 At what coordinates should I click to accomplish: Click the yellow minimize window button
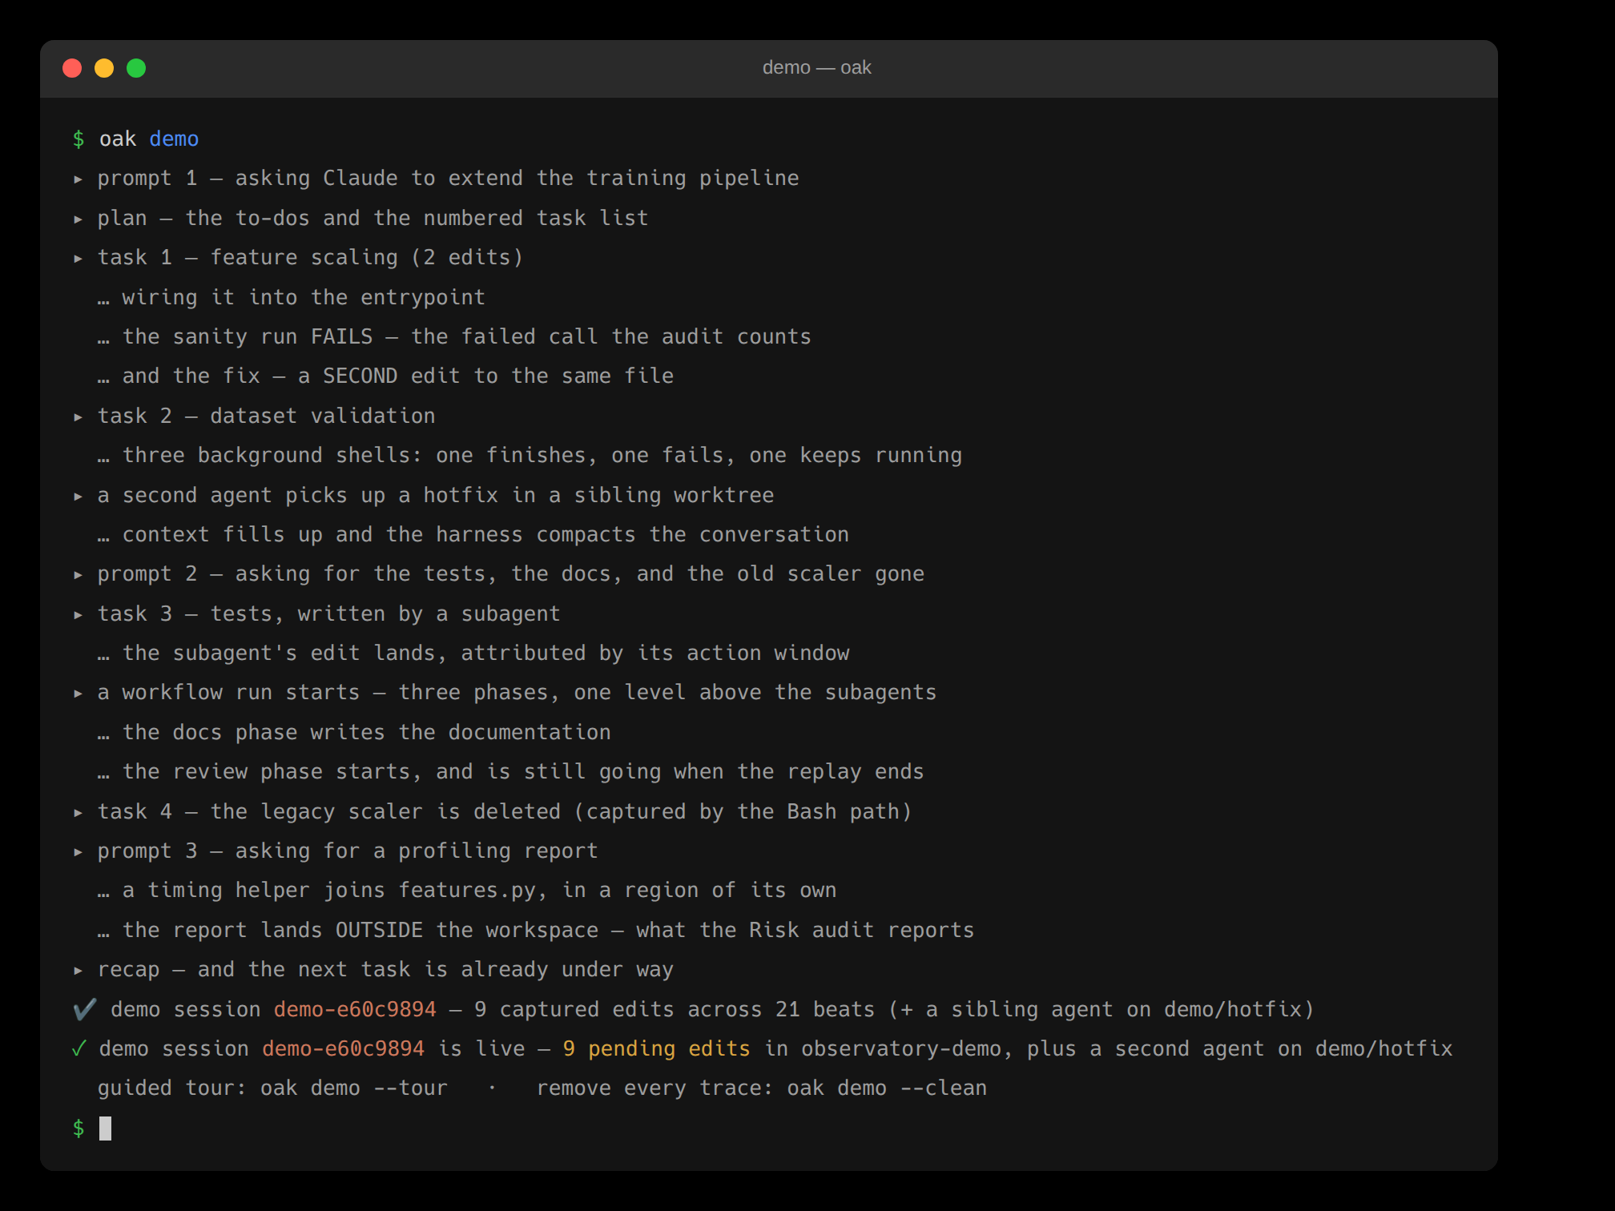pos(104,68)
